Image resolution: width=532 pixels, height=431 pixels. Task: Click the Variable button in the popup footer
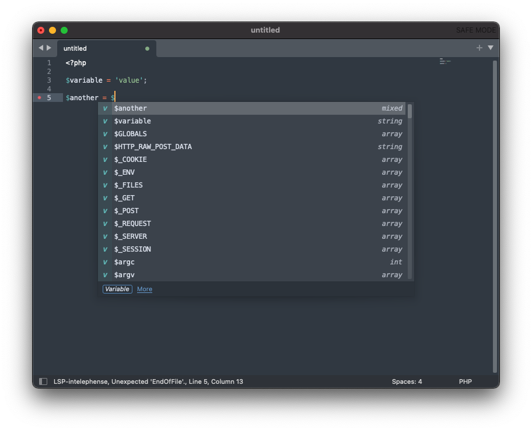click(x=117, y=289)
